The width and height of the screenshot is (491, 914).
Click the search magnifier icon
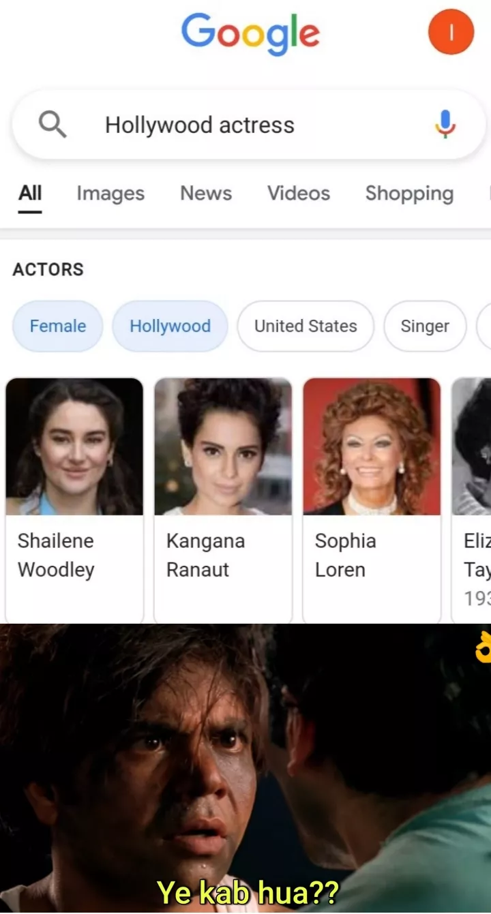[50, 124]
